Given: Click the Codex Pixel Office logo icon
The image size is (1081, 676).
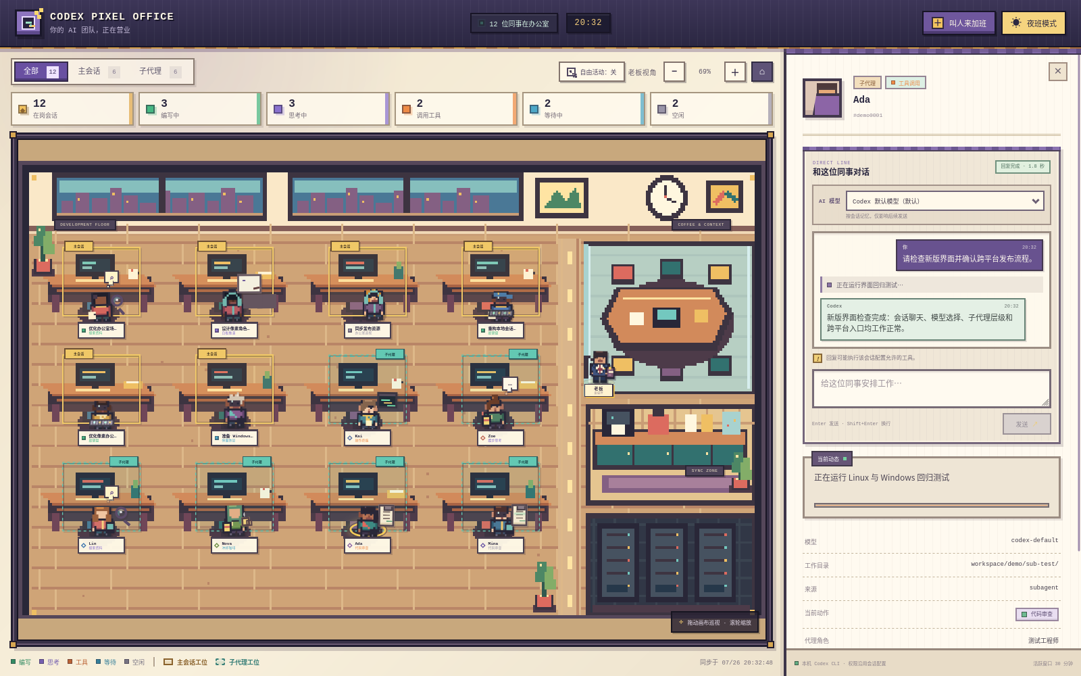Looking at the screenshot, I should tap(28, 23).
